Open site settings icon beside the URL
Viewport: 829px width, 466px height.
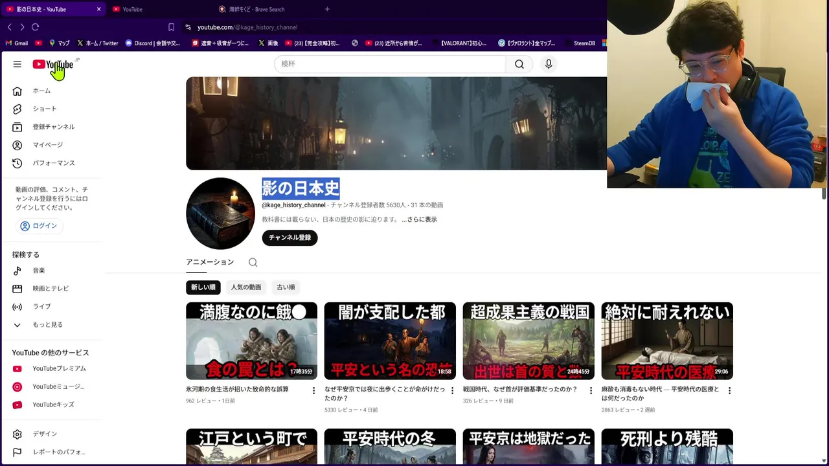188,27
